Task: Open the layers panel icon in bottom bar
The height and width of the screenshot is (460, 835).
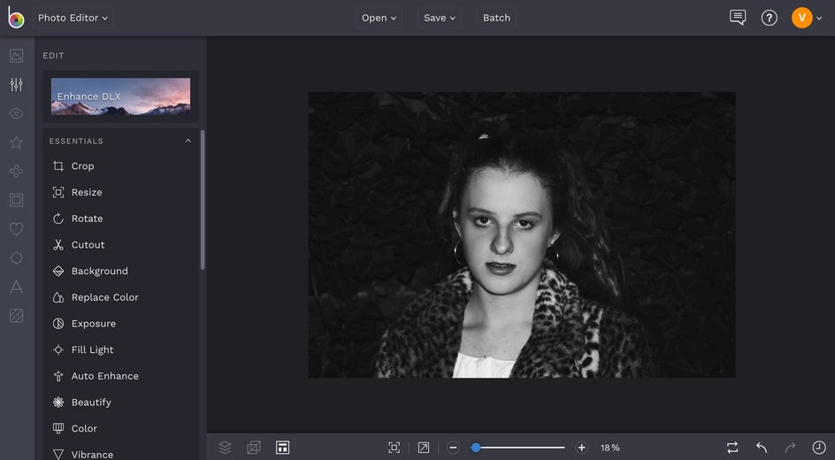Action: pos(226,448)
